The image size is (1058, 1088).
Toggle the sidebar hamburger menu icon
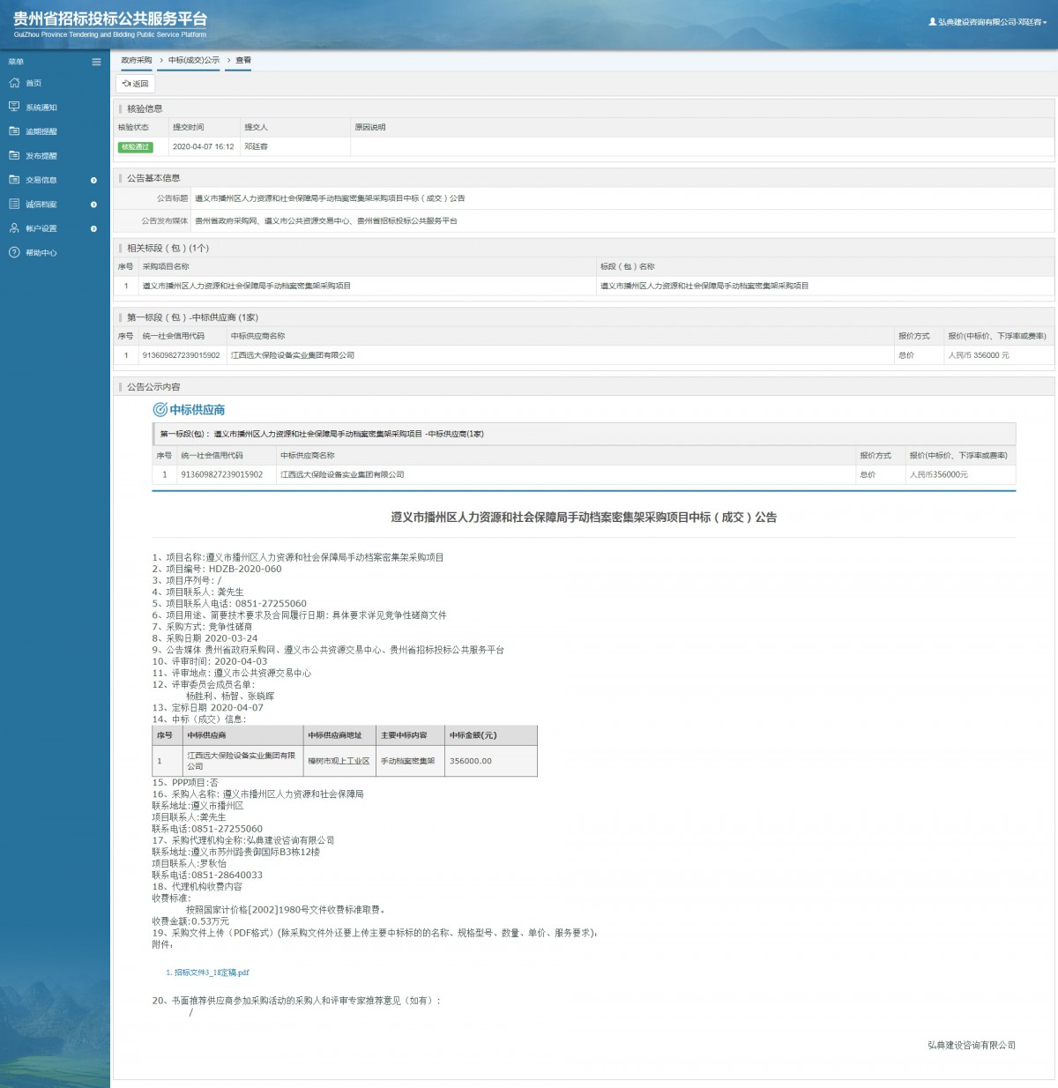(96, 62)
